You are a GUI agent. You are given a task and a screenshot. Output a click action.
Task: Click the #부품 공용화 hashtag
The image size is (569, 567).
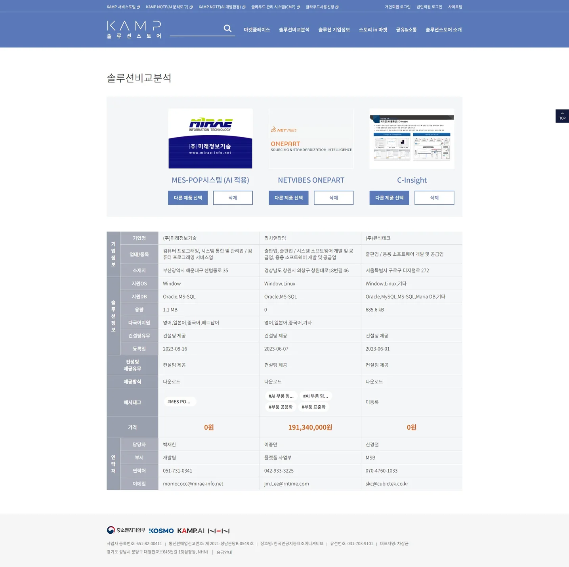[x=281, y=407]
